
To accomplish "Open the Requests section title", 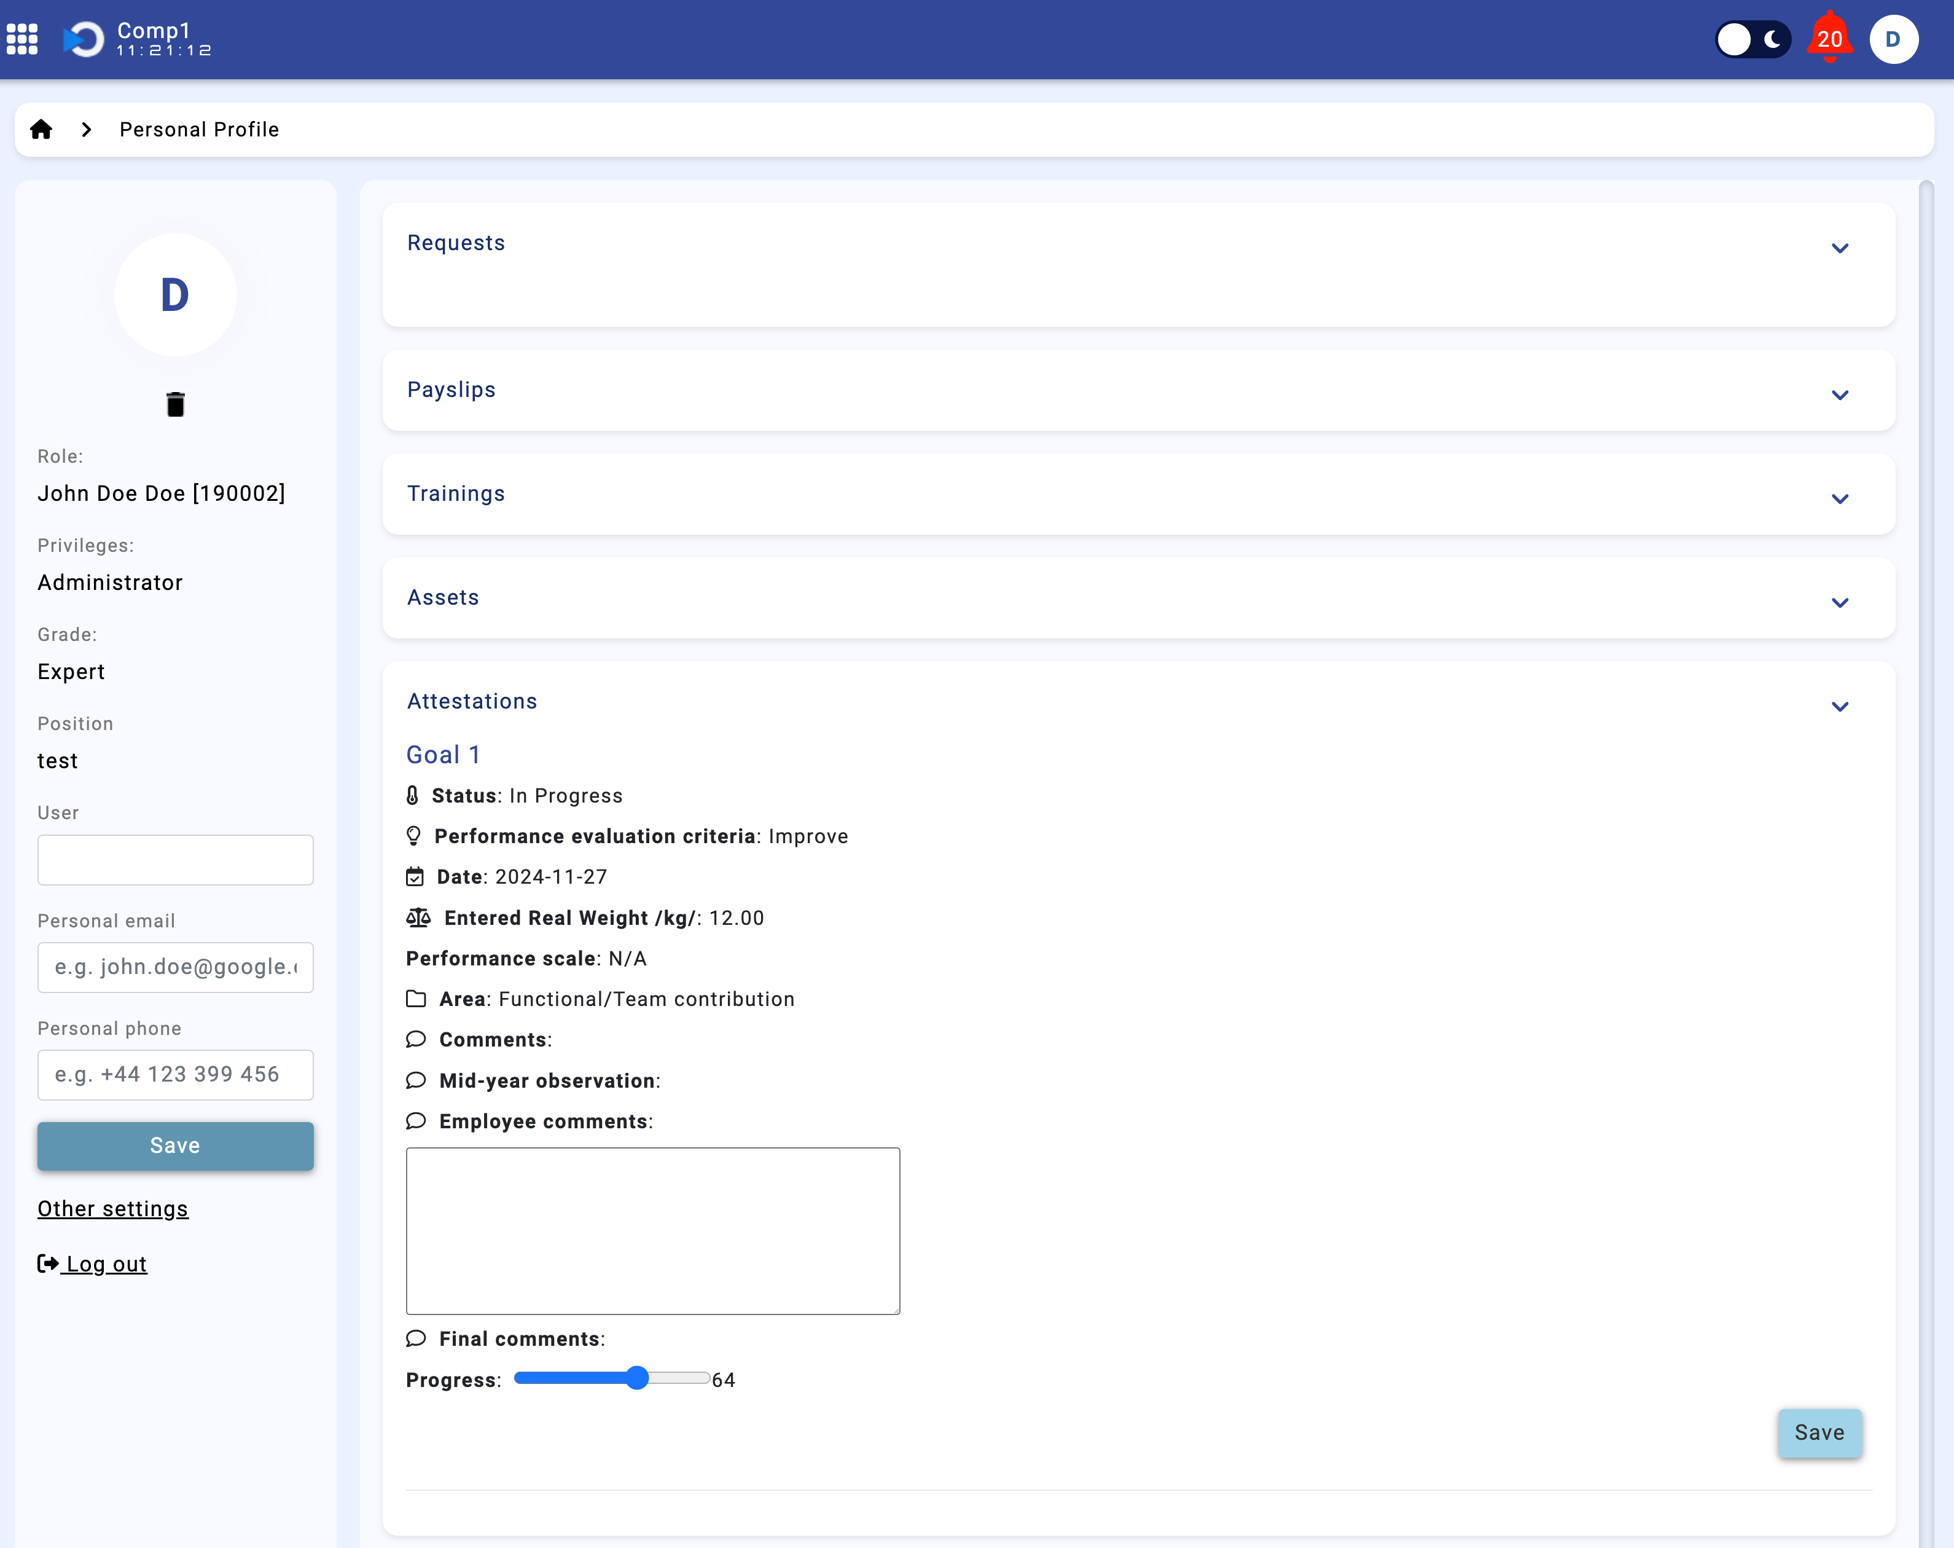I will pos(456,243).
